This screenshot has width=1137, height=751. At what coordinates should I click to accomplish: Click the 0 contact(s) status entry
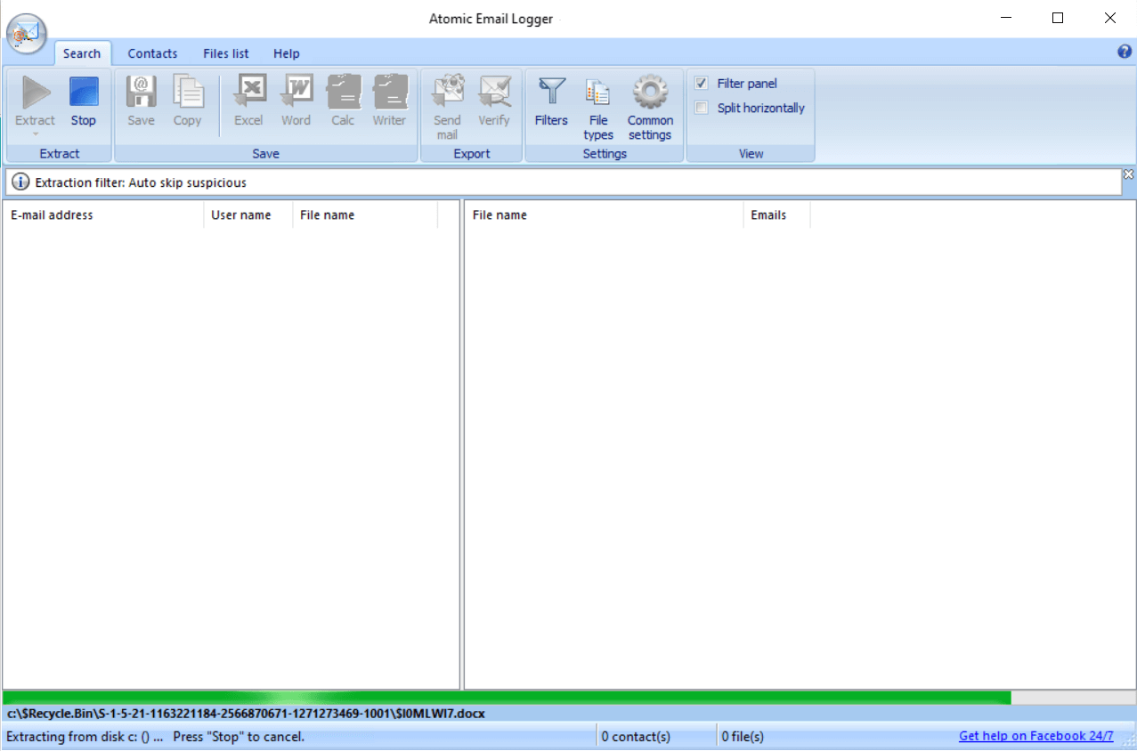636,736
